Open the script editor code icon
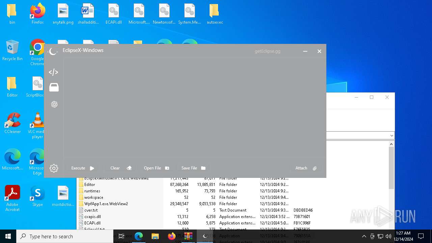Viewport: 432px width, 243px height. [x=53, y=72]
